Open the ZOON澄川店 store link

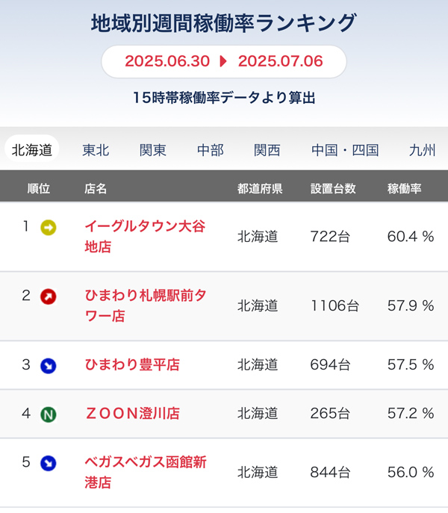pos(133,414)
